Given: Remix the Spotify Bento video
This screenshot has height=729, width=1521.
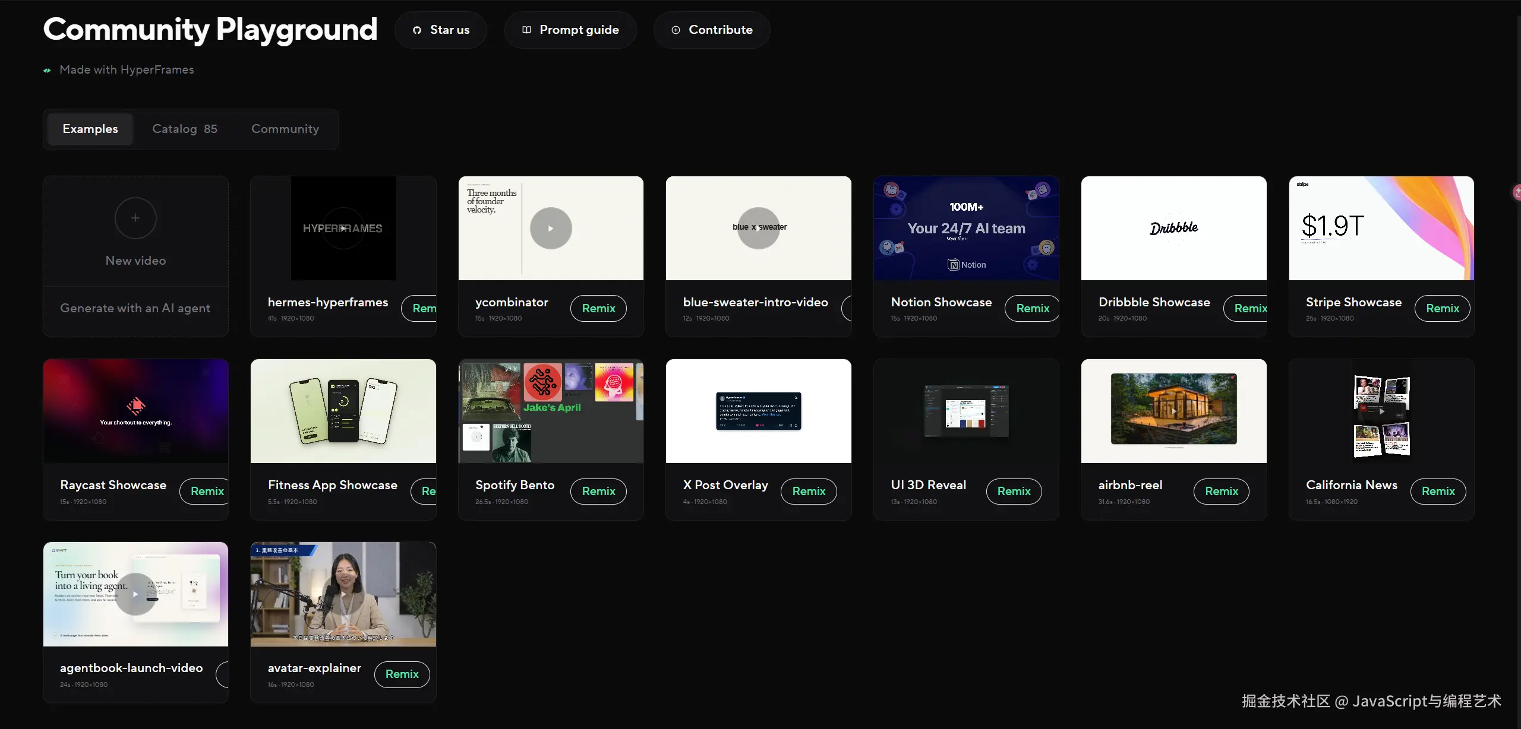Looking at the screenshot, I should [x=598, y=491].
